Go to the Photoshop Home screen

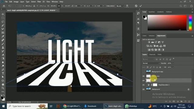(x=4, y=6)
